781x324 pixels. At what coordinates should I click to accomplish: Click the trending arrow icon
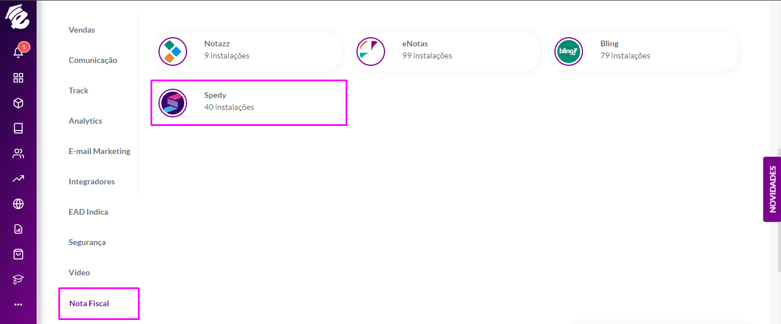pos(18,179)
